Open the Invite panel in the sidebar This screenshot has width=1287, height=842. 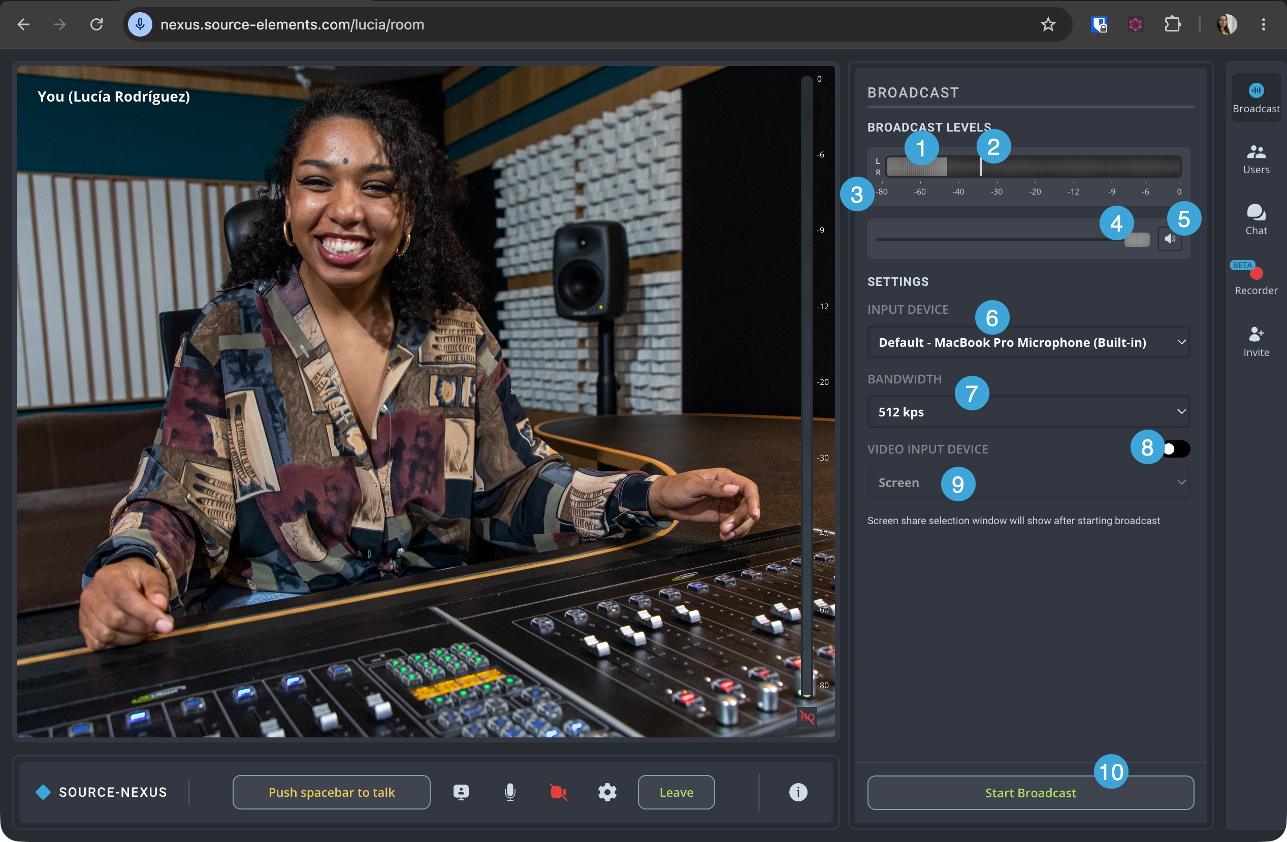click(1256, 342)
